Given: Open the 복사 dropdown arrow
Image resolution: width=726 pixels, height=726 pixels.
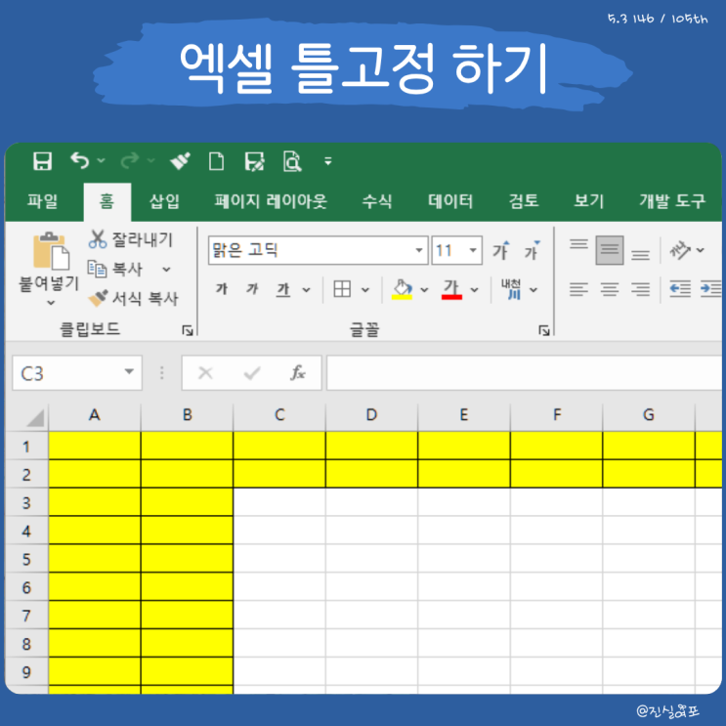Looking at the screenshot, I should pos(166,269).
